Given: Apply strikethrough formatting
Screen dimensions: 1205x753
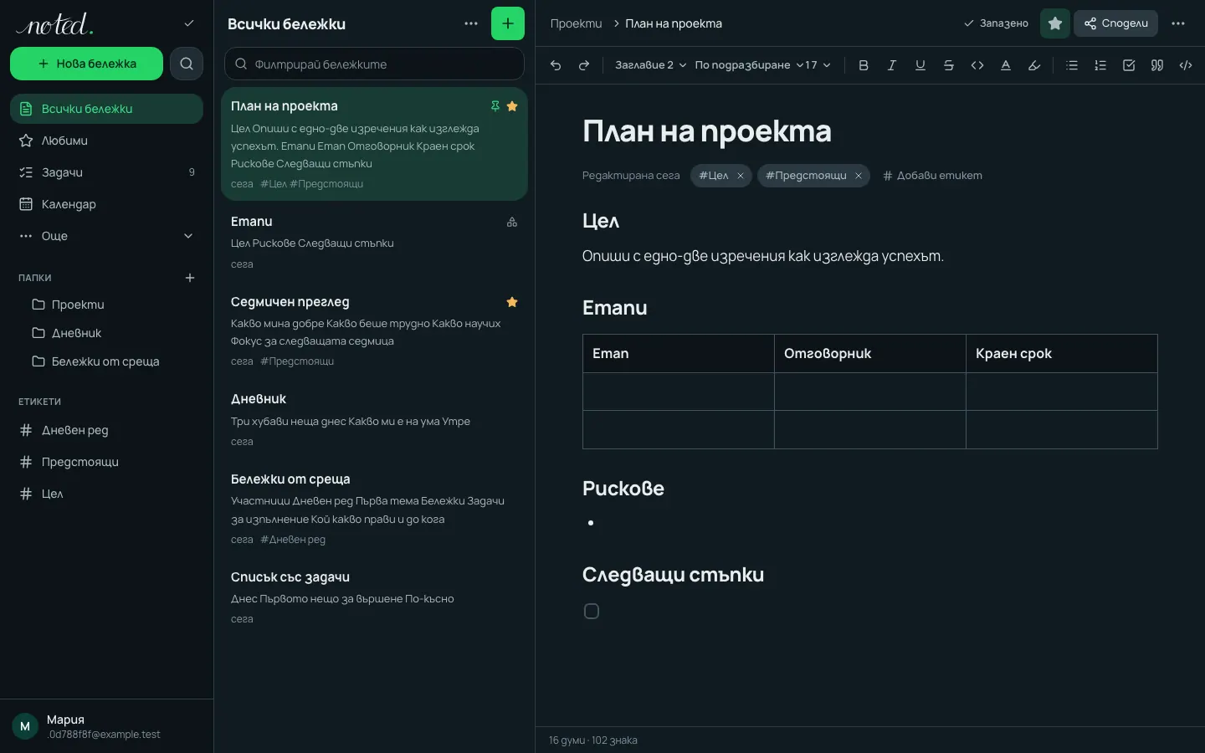Looking at the screenshot, I should tap(949, 65).
